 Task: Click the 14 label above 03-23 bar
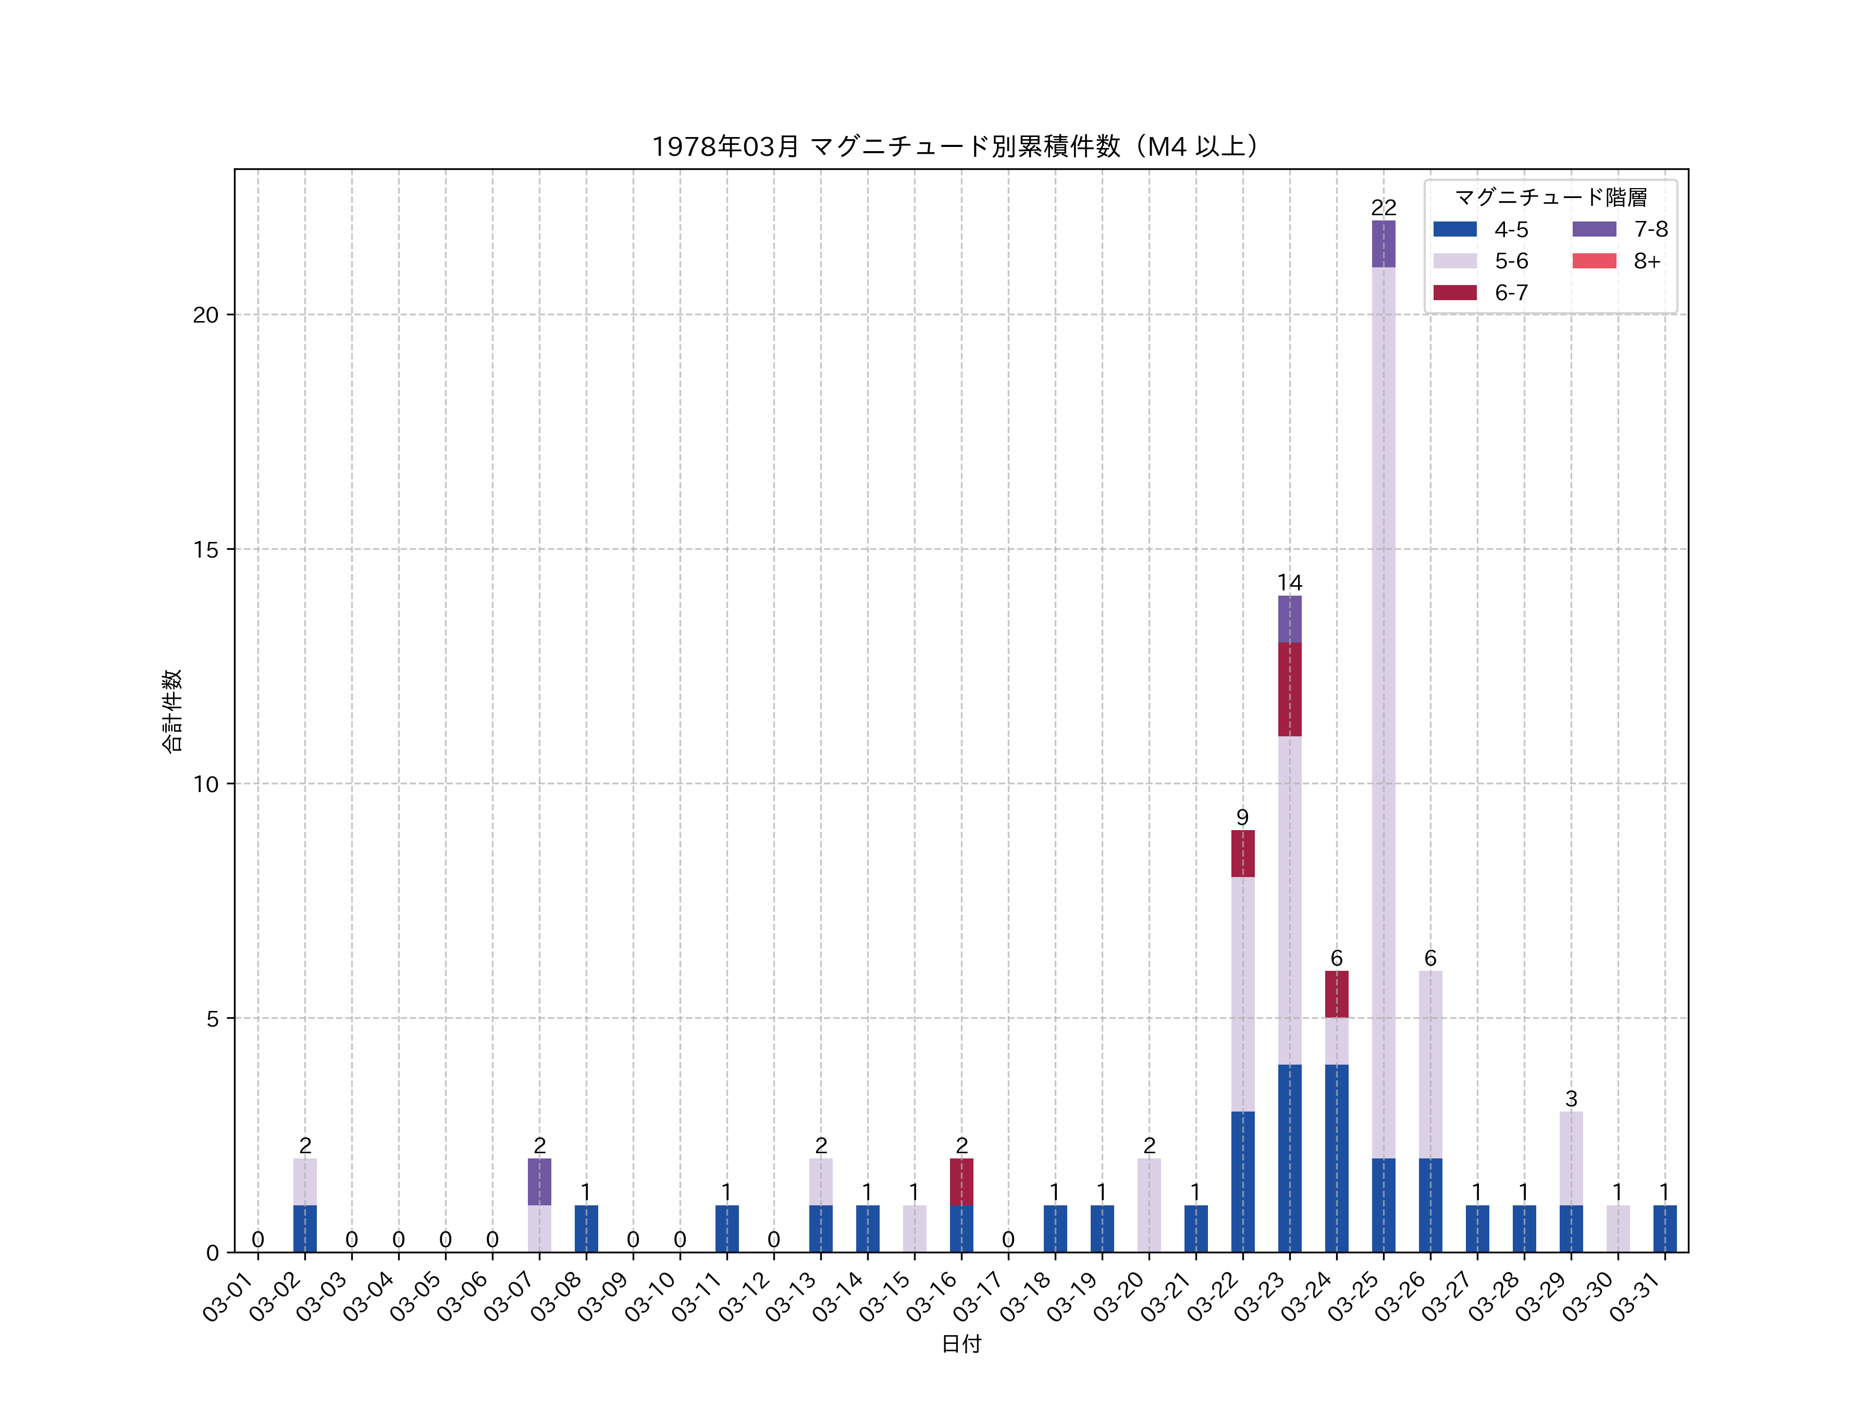point(1289,583)
